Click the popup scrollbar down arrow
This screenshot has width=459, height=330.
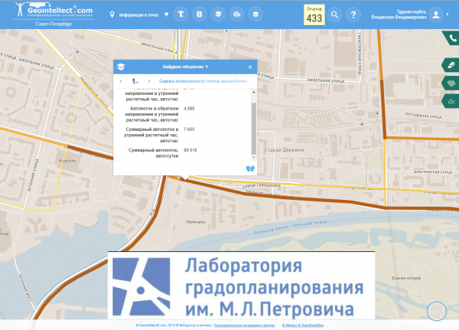[x=254, y=158]
